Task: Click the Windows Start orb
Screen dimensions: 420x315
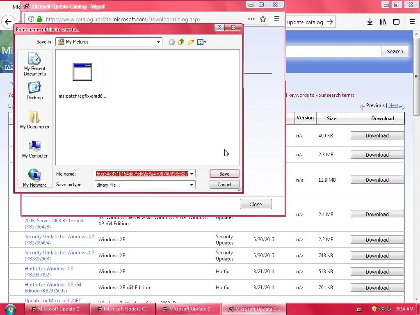Action: tap(10, 309)
